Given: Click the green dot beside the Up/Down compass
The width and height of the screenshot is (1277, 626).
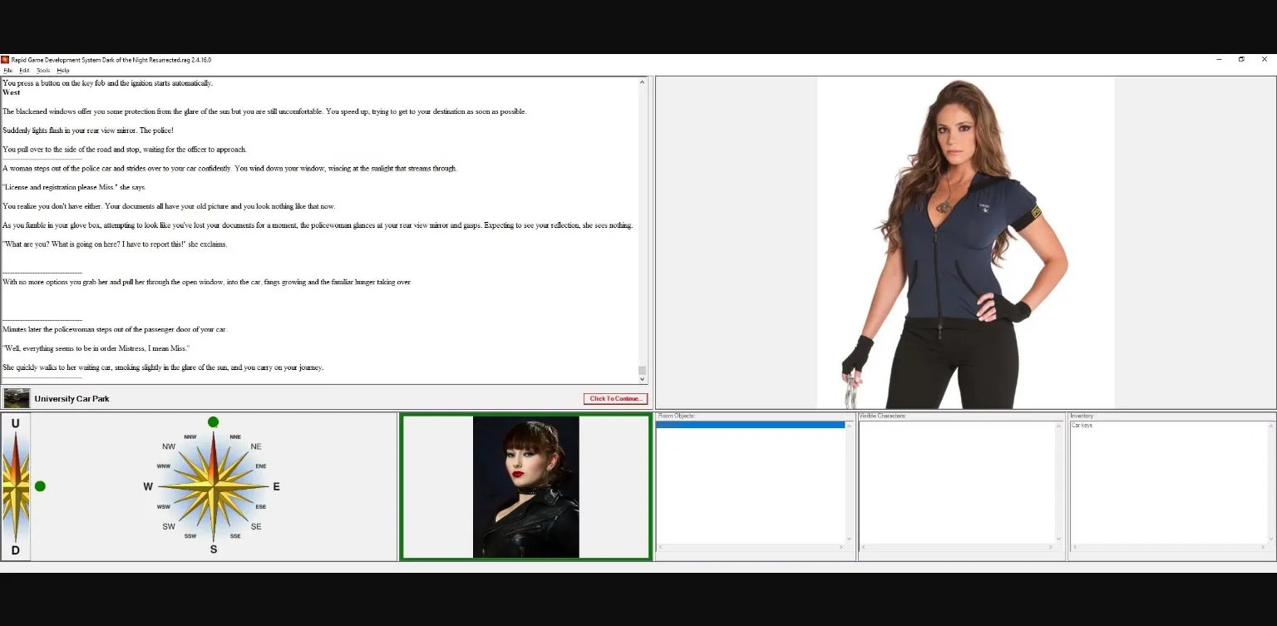Looking at the screenshot, I should point(40,486).
